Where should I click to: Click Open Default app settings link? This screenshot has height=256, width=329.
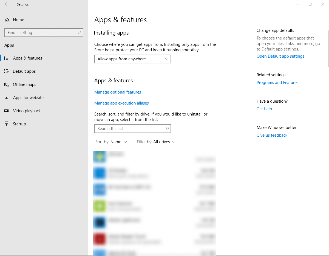pos(280,56)
